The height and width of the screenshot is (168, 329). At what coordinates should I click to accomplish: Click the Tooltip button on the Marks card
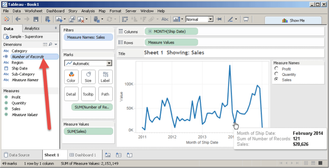point(88,94)
